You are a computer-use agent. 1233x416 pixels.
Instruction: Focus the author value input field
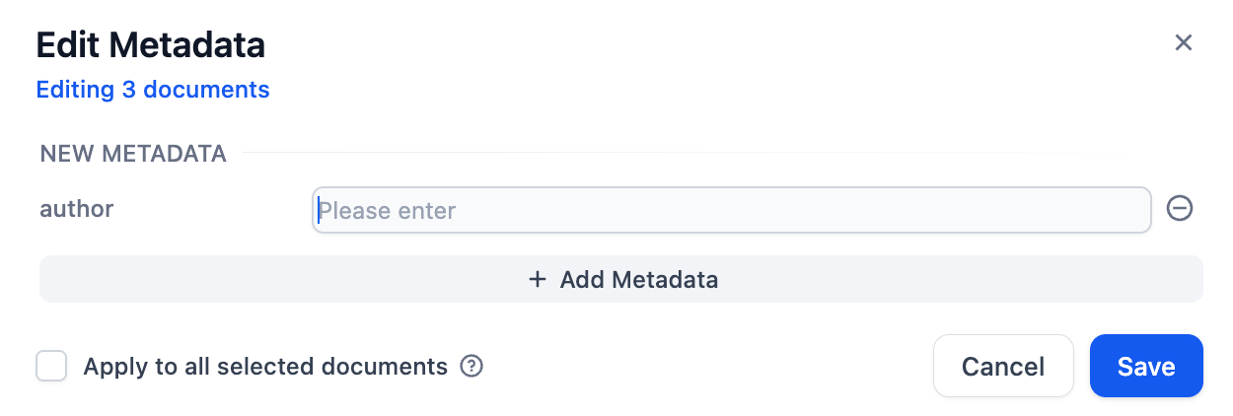pyautogui.click(x=731, y=210)
